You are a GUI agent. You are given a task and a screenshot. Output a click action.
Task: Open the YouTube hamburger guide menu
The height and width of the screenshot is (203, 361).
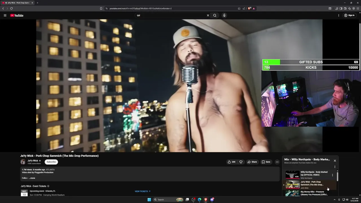(x=5, y=16)
